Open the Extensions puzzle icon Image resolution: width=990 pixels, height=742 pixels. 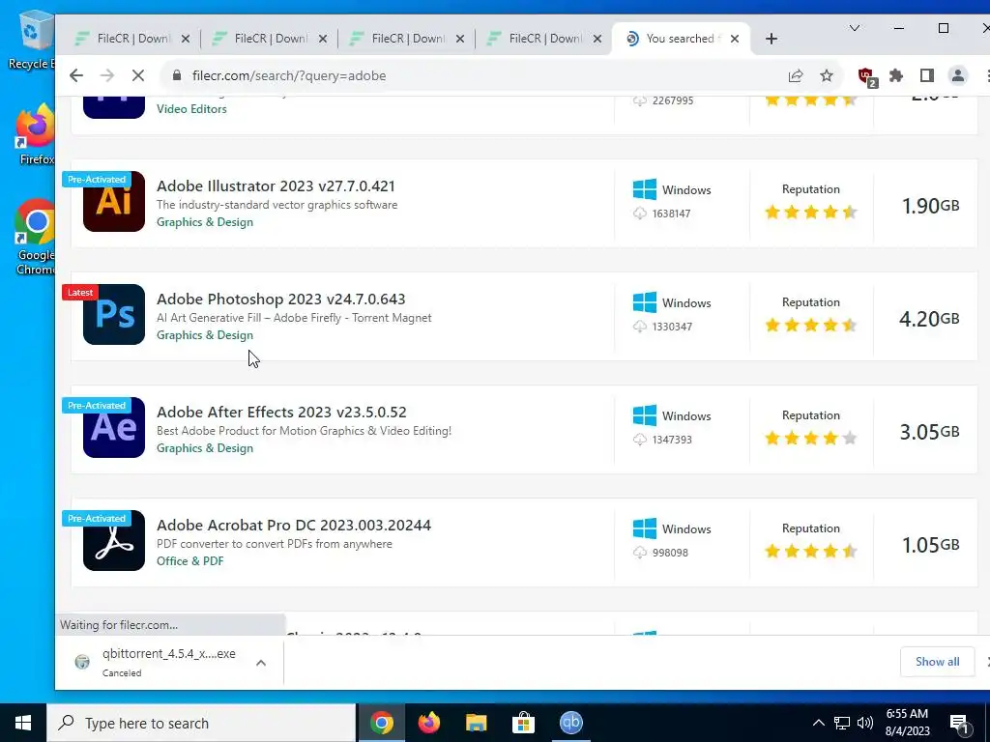(x=896, y=75)
